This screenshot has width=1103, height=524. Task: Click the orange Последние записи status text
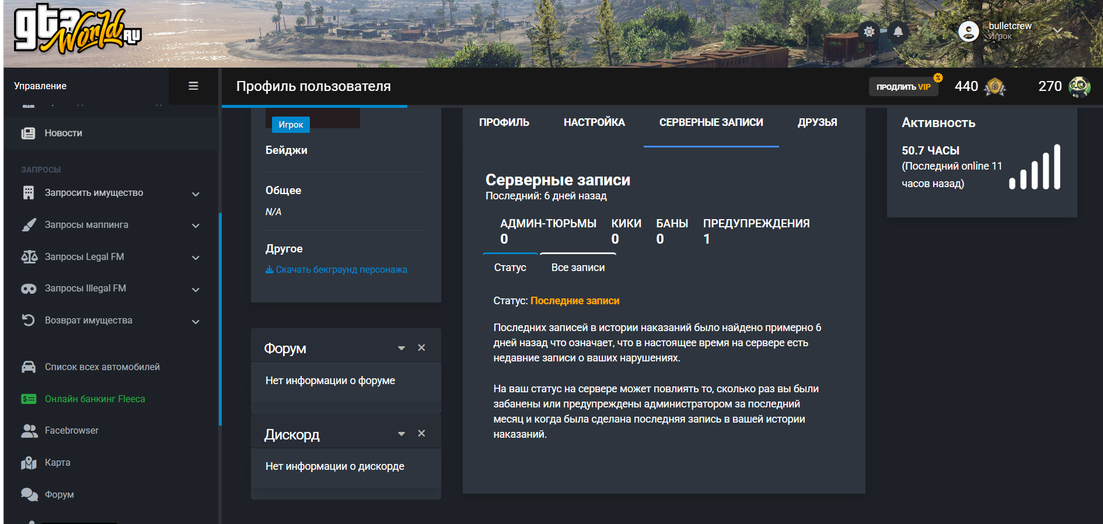pos(575,301)
